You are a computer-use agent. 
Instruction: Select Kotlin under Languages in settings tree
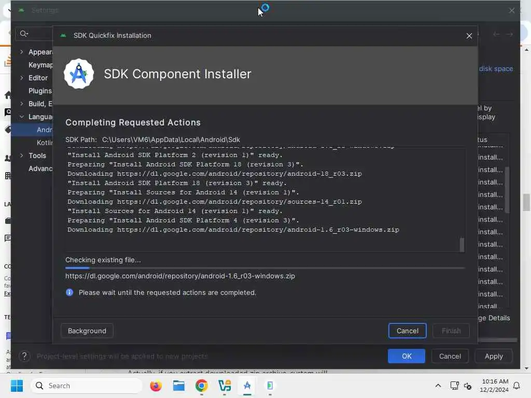(45, 143)
